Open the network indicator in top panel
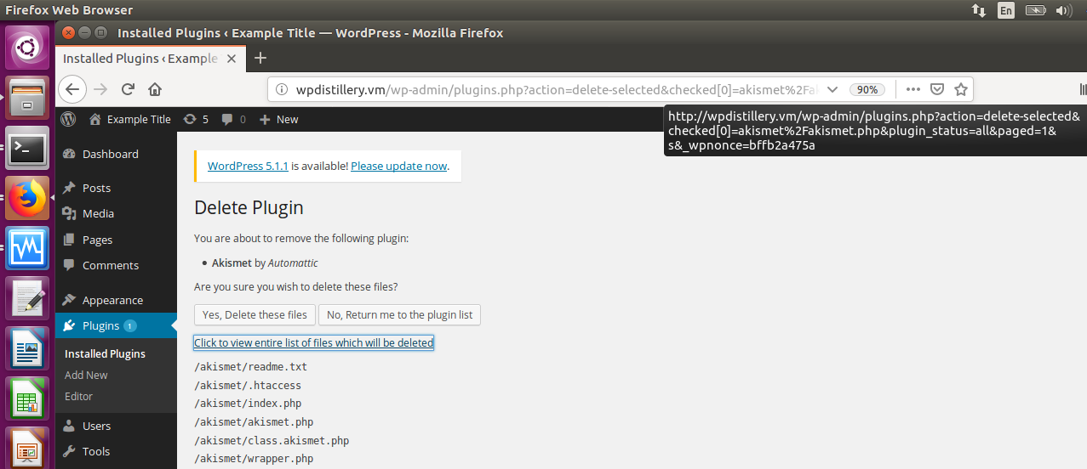The width and height of the screenshot is (1087, 469). coord(979,10)
